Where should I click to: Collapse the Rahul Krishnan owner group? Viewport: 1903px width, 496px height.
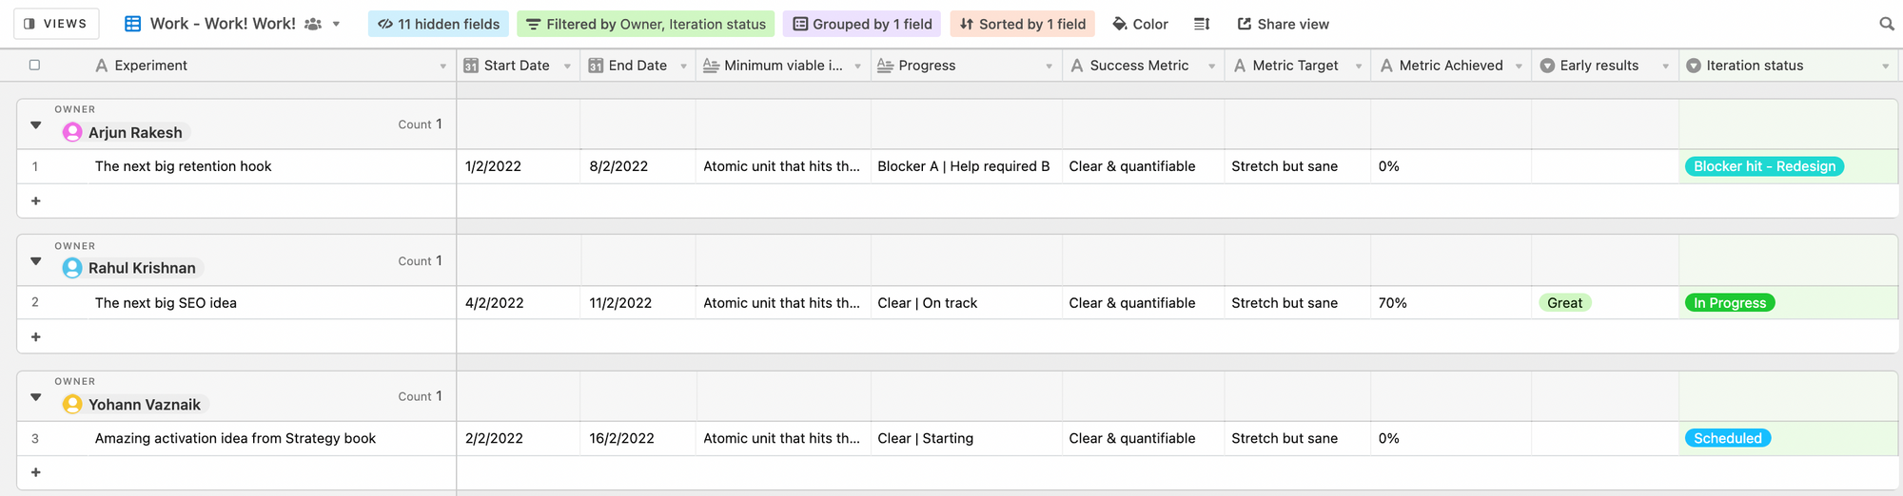[x=36, y=260]
